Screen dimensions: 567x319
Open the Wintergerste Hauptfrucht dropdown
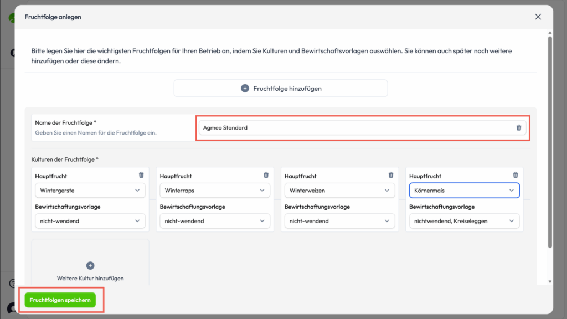coord(90,191)
